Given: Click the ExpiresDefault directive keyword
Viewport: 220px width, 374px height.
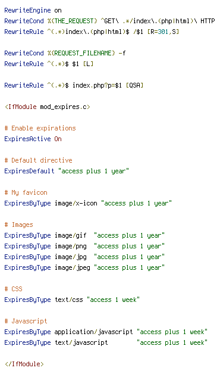Looking at the screenshot, I should click(29, 172).
